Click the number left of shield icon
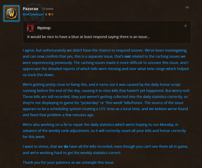 click(x=46, y=15)
